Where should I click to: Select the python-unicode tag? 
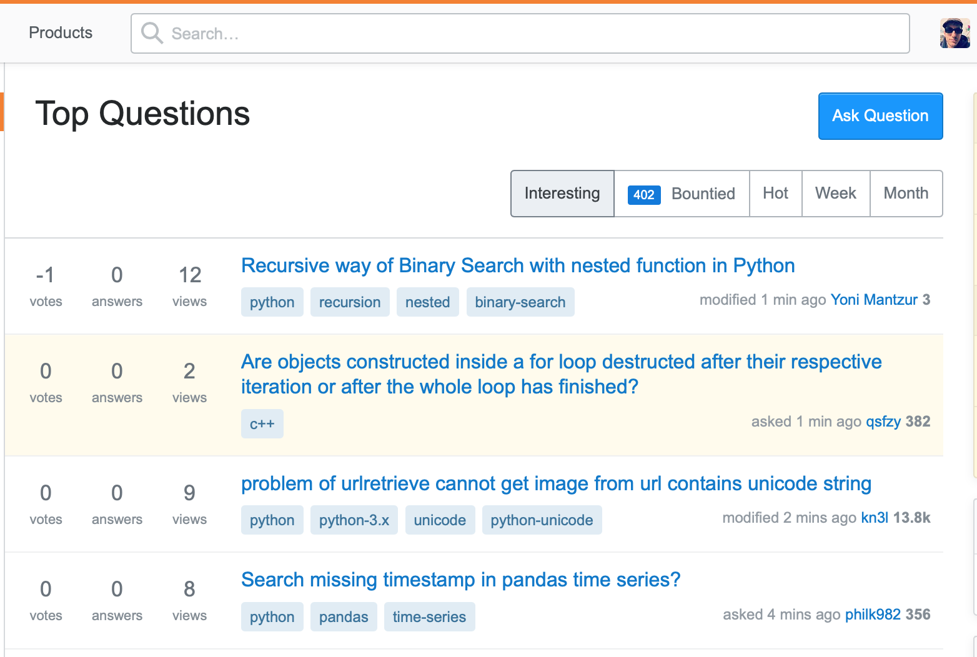coord(541,520)
